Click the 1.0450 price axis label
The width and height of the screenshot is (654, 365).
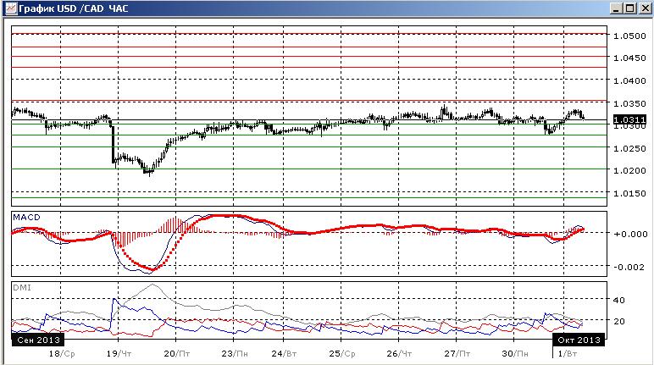[x=629, y=58]
